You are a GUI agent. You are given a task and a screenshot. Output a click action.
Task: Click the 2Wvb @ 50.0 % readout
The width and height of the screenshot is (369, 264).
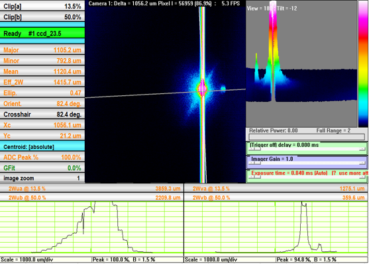[276, 197]
